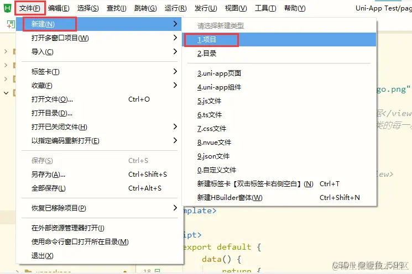The height and width of the screenshot is (274, 412).
Task: Expand 导入(C) submenu arrow
Action: coord(175,51)
